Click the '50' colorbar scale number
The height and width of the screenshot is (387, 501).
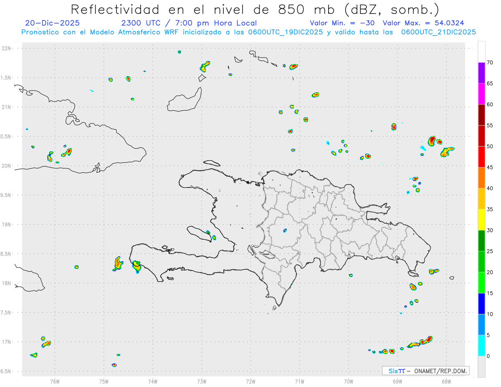point(490,147)
